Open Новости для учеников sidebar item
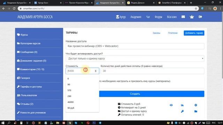Image resolution: width=223 pixels, height=125 pixels. pos(31,112)
